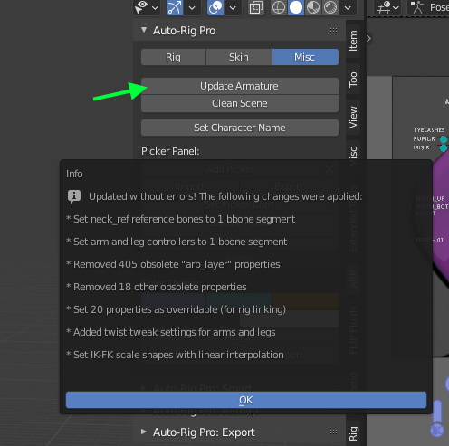Open the View sidebar tab

tap(353, 118)
